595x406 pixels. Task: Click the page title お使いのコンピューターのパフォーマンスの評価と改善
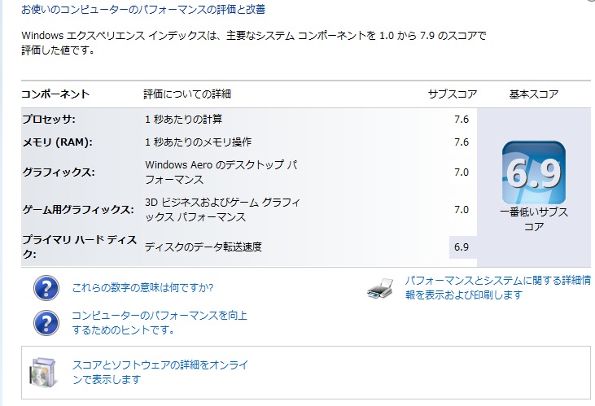[x=143, y=9]
